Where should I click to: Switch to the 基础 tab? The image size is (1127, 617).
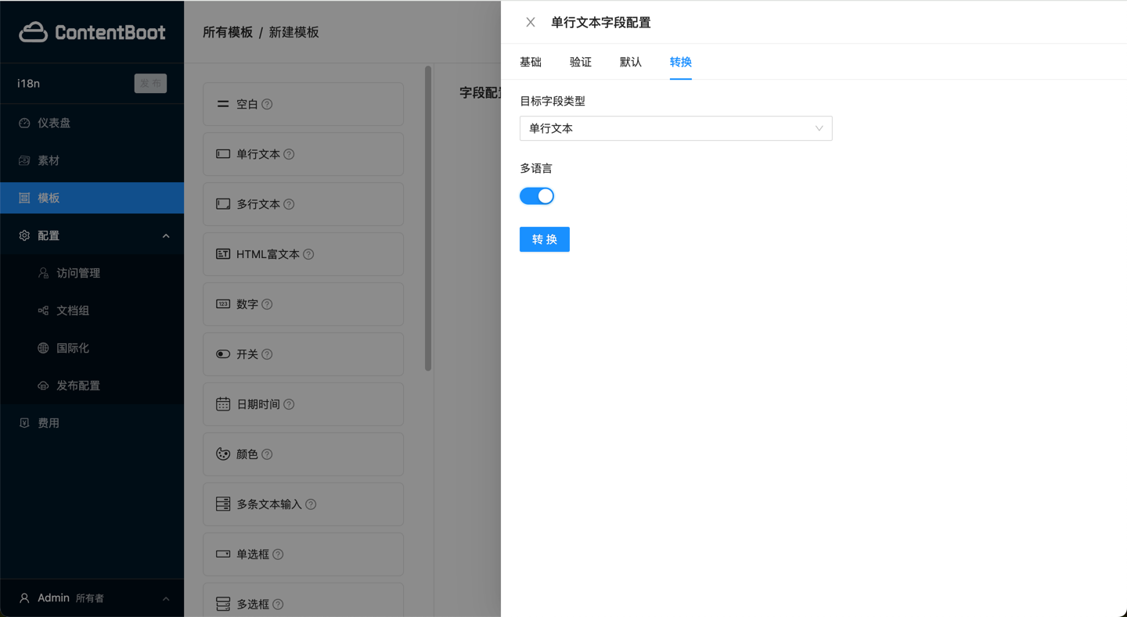point(531,62)
